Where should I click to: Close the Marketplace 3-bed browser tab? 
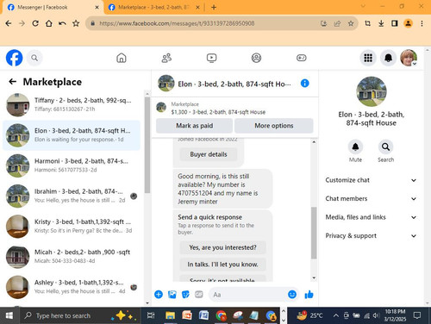point(197,7)
